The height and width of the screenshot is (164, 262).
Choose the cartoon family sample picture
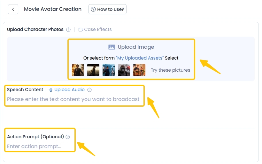pos(139,70)
